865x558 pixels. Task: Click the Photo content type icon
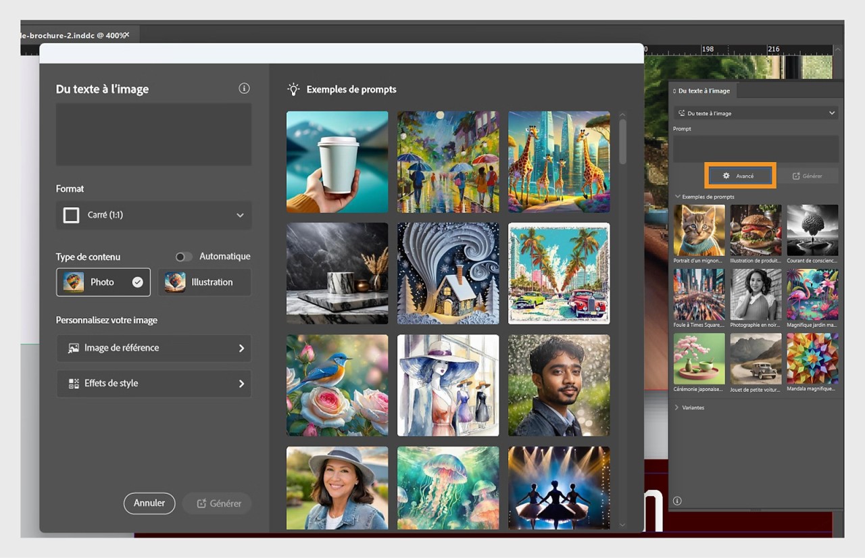(74, 282)
